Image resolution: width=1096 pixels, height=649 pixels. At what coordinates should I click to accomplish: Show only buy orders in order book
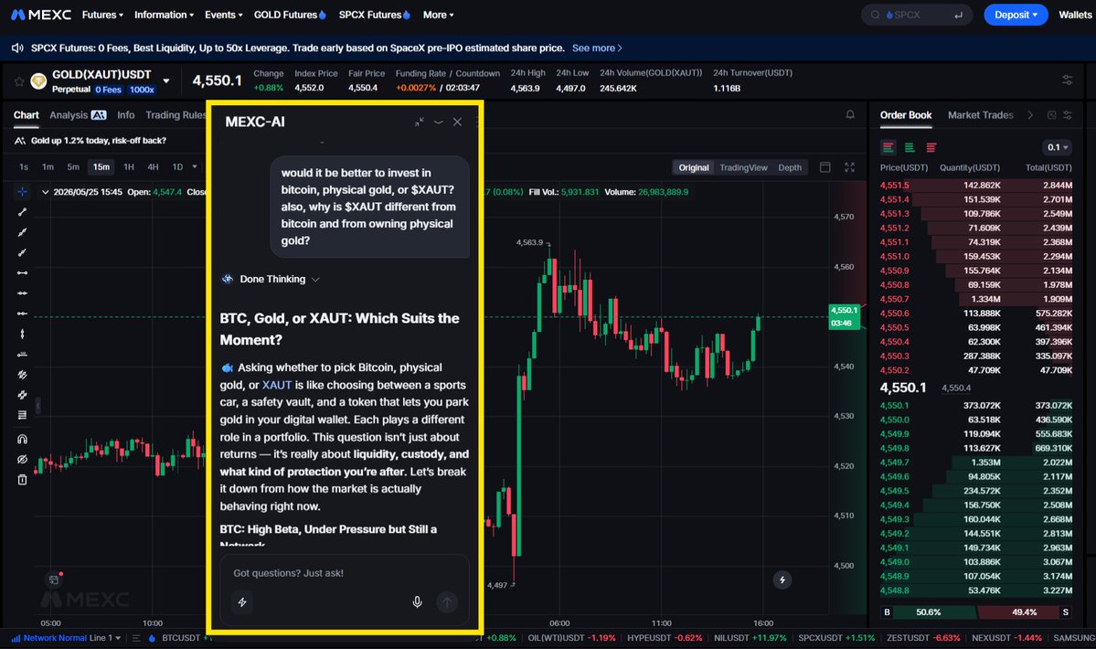(910, 147)
